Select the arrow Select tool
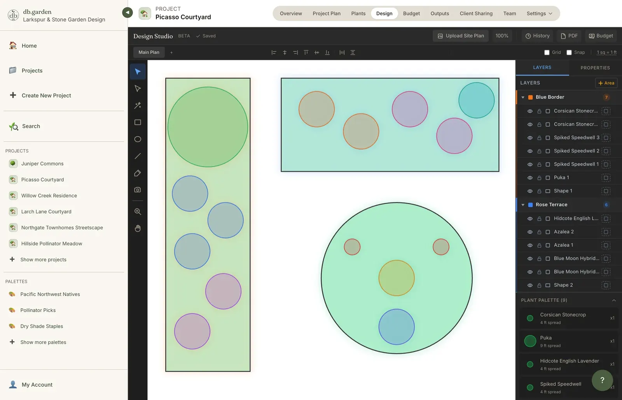 click(138, 72)
